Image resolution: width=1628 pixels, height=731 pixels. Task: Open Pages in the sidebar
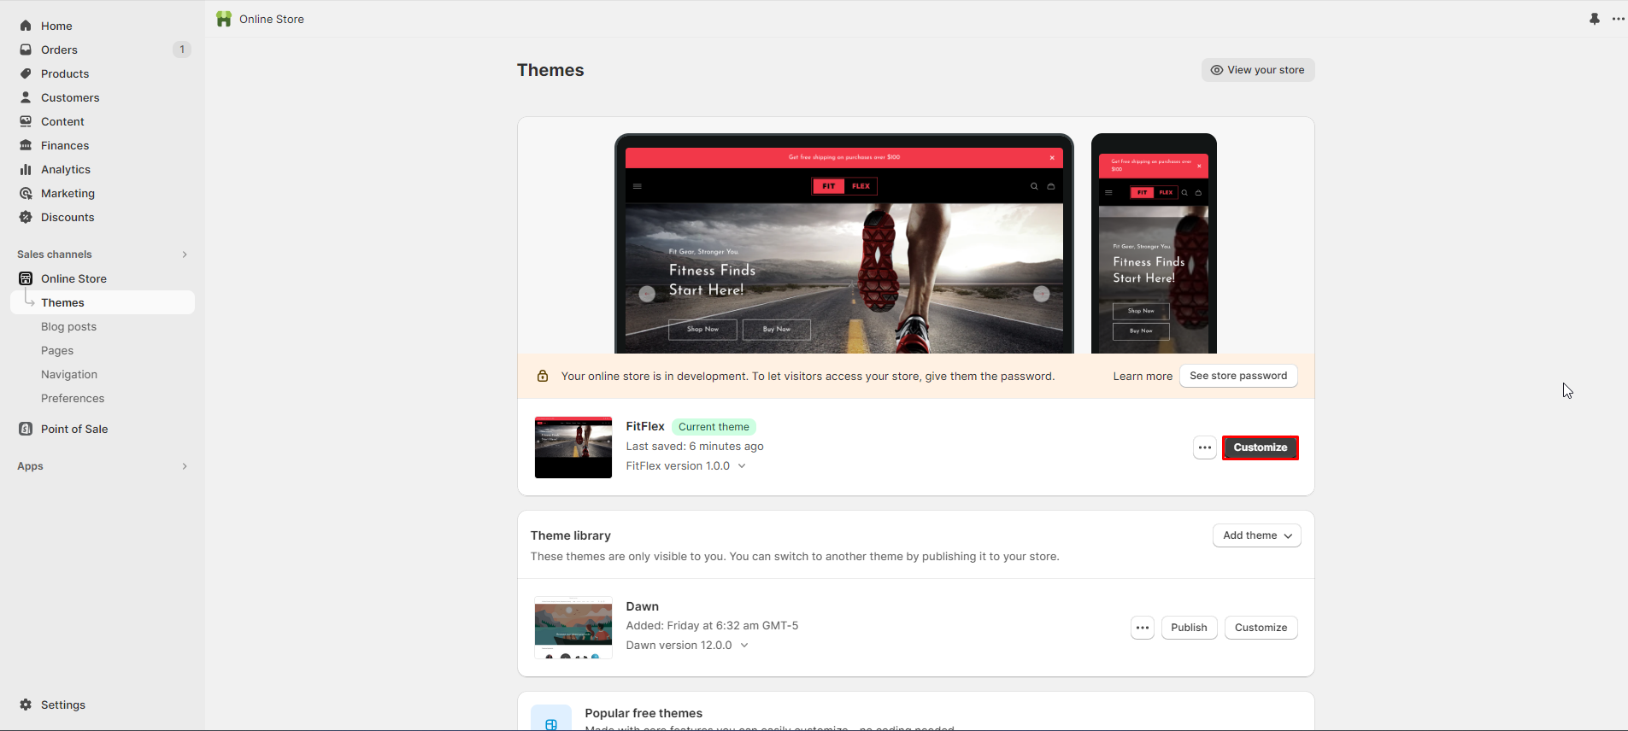tap(57, 350)
